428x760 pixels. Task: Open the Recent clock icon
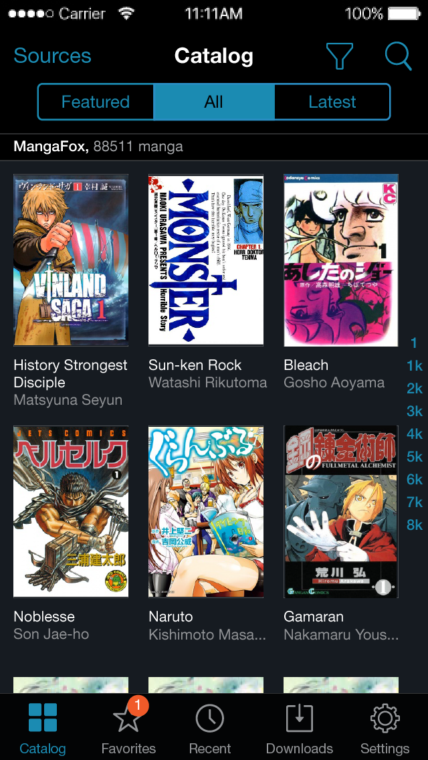pos(209,719)
